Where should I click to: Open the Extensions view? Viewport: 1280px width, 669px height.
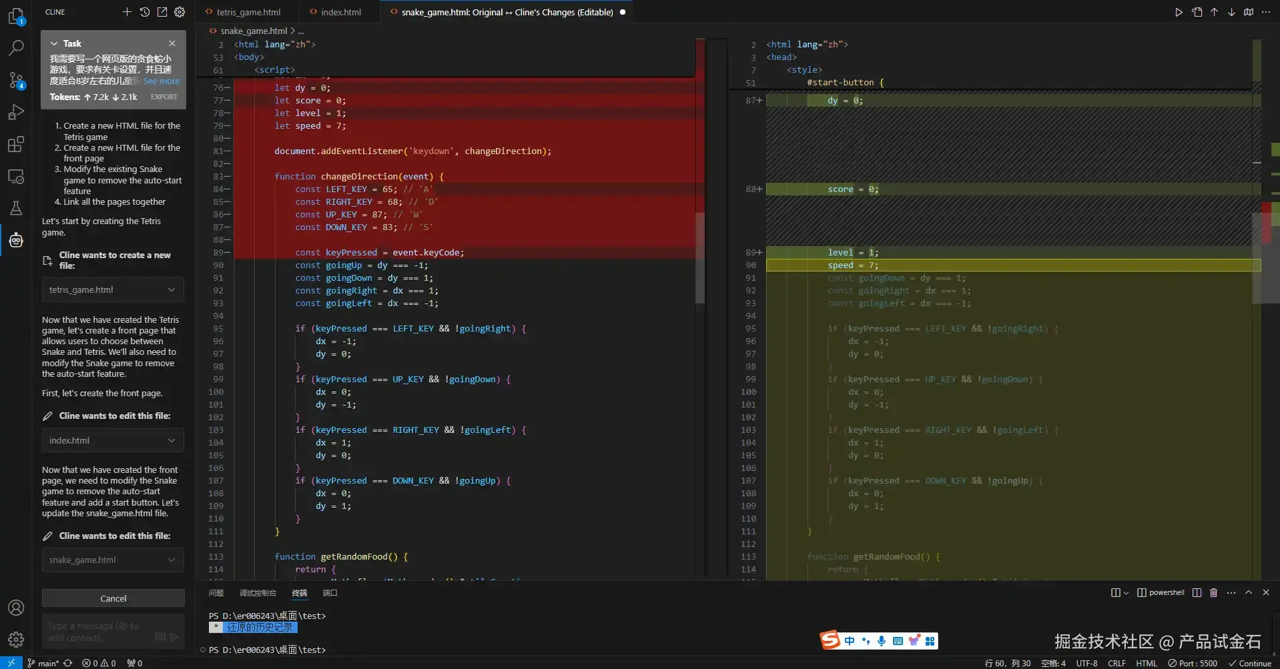[x=16, y=144]
